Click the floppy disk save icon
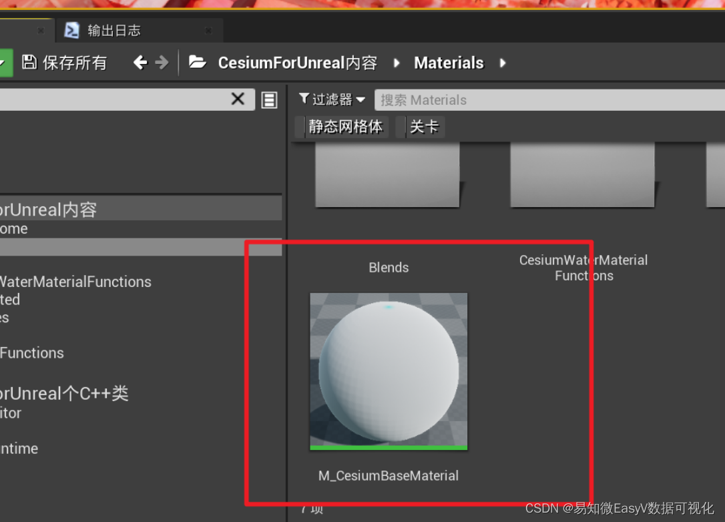Viewport: 725px width, 522px height. (29, 62)
